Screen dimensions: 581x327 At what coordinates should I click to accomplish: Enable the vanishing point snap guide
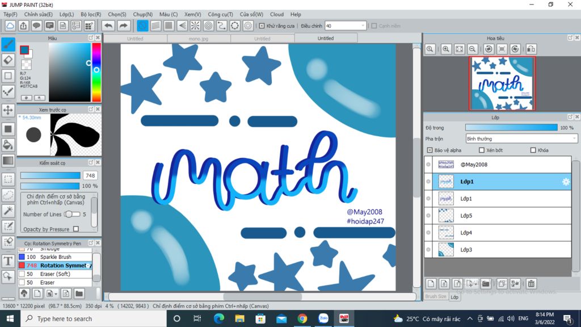click(182, 26)
